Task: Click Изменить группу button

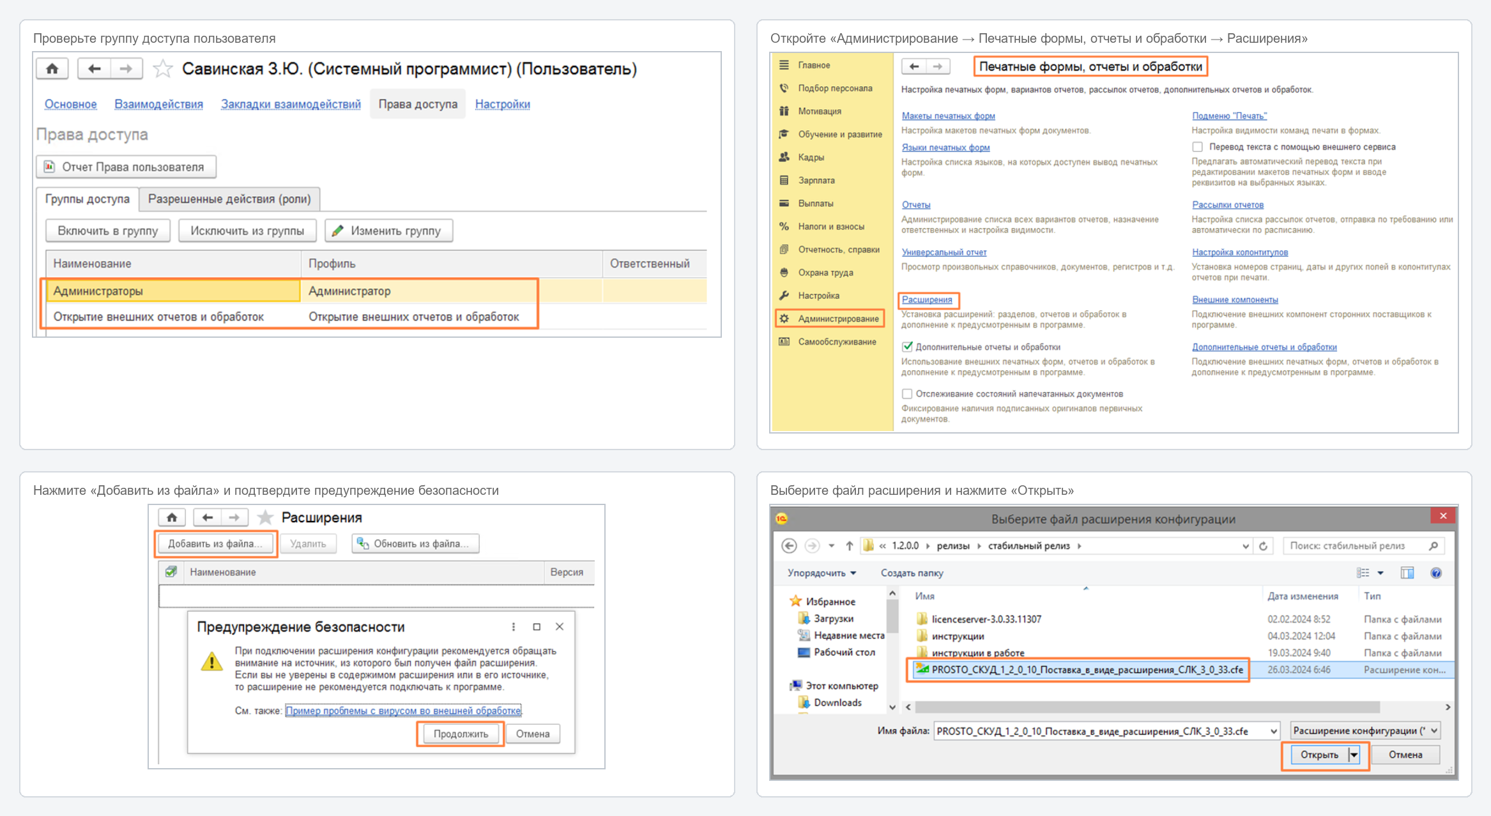Action: click(x=389, y=231)
